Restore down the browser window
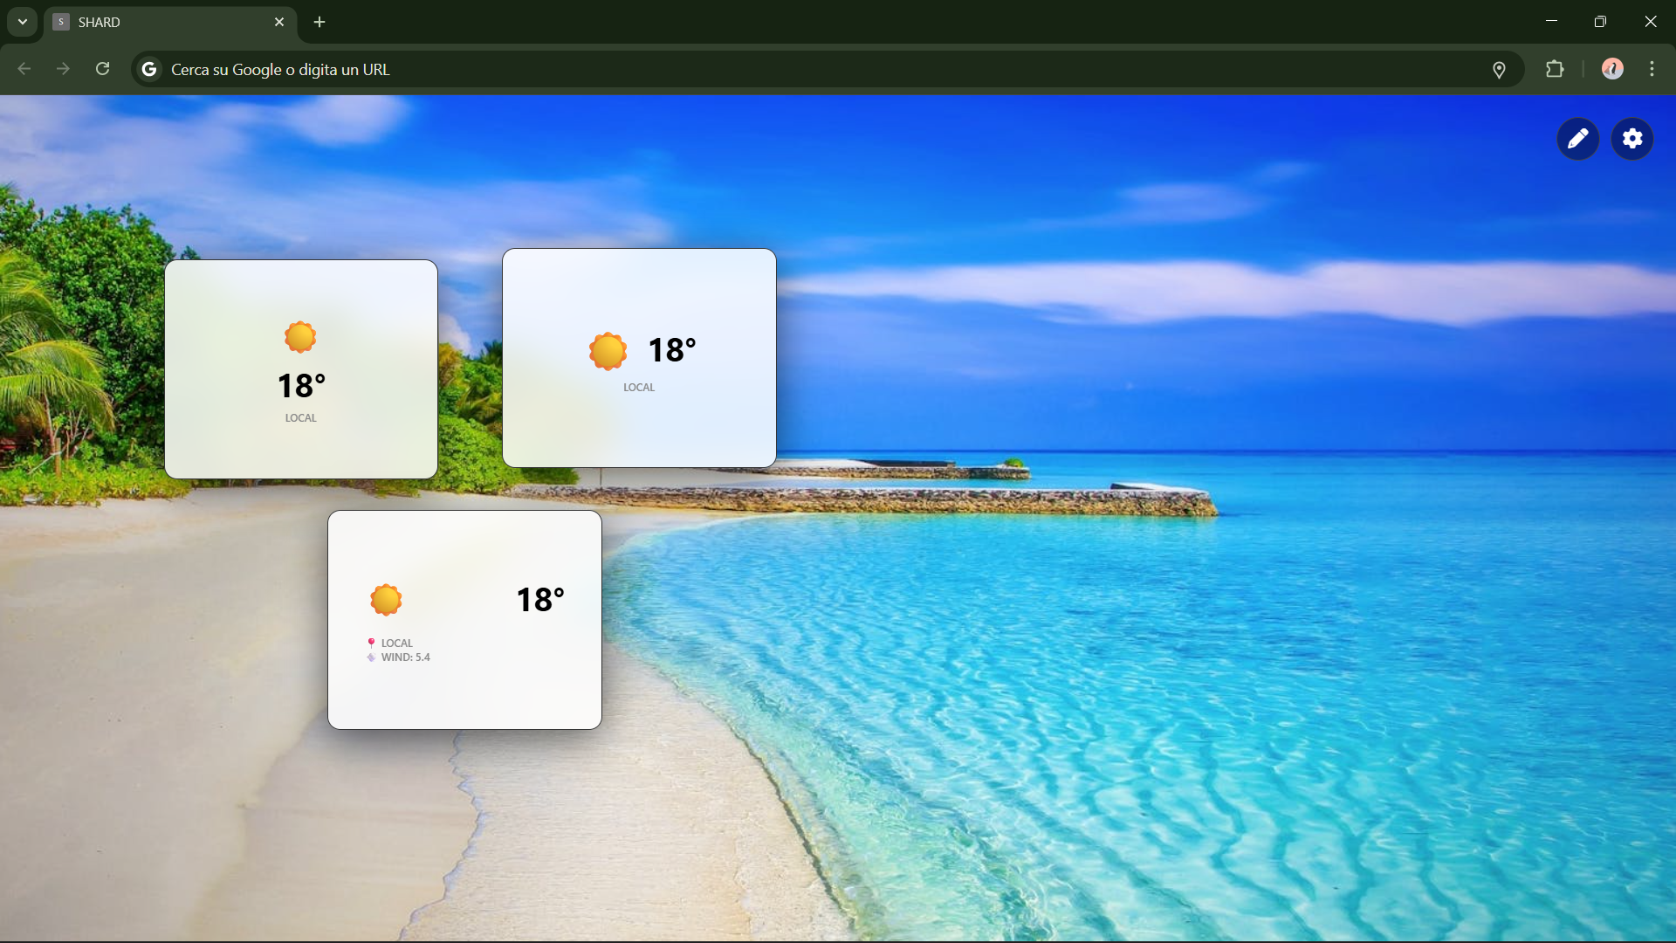1676x943 pixels. click(x=1600, y=22)
